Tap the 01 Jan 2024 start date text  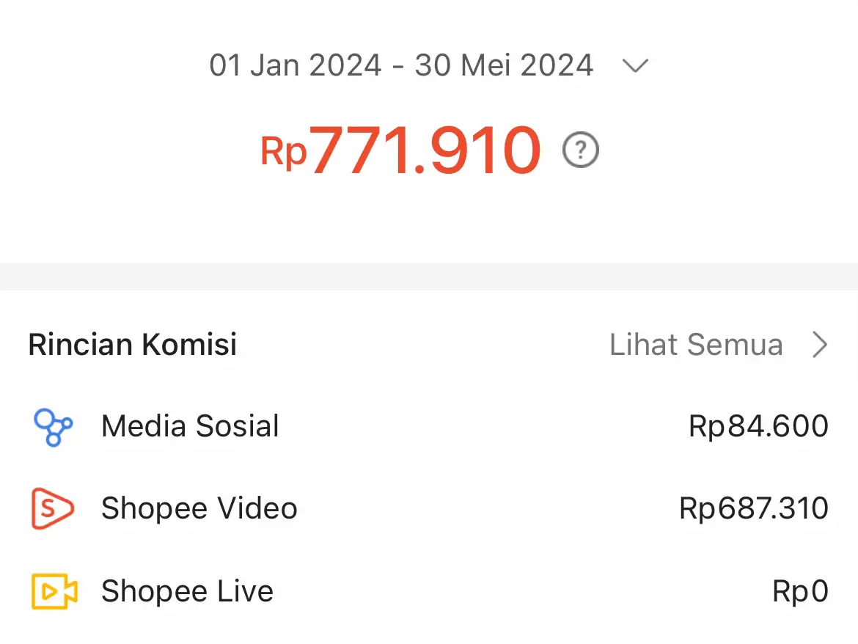pyautogui.click(x=296, y=65)
